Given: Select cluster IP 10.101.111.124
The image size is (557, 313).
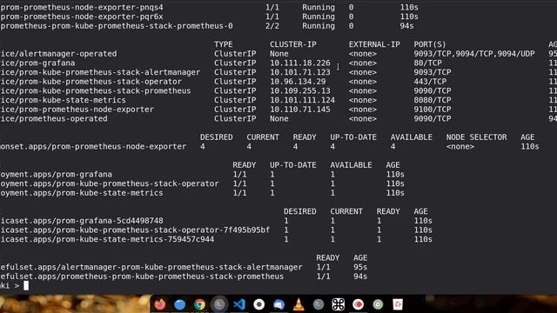Looking at the screenshot, I should click(x=302, y=100).
